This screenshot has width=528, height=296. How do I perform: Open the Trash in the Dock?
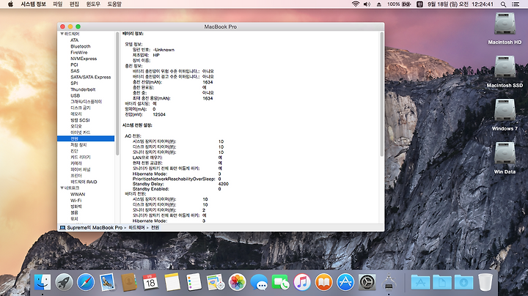(x=485, y=282)
